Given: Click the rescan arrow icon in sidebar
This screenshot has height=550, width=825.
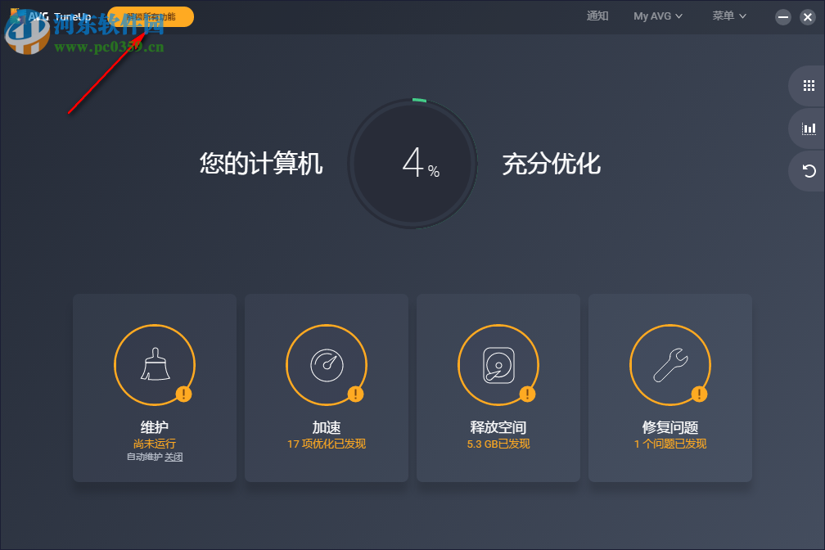Looking at the screenshot, I should (x=808, y=170).
